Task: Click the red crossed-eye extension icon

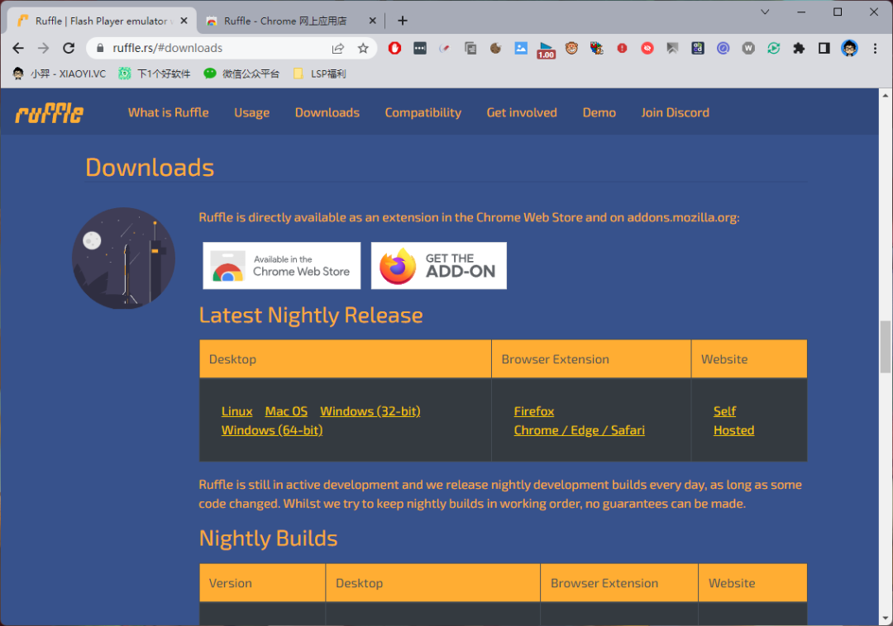Action: coord(647,49)
